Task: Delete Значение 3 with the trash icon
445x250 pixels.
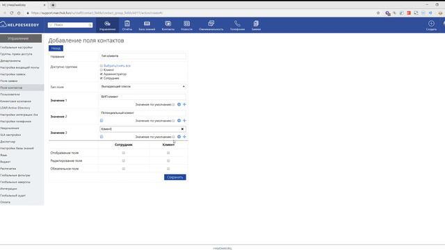Action: point(102,137)
